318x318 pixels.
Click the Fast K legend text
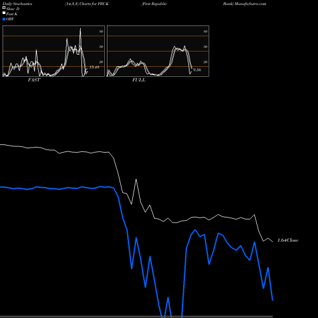pyautogui.click(x=12, y=14)
